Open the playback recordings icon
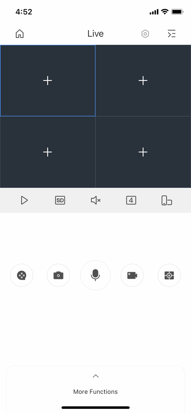The width and height of the screenshot is (191, 413). pos(21,275)
